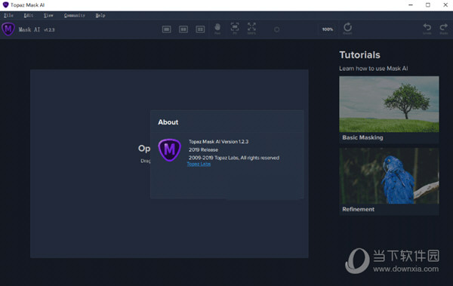The image size is (453, 286).
Task: Click the Redo arrow icon
Action: pos(443,29)
